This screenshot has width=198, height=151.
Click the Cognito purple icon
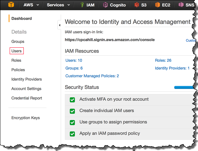pos(105,5)
